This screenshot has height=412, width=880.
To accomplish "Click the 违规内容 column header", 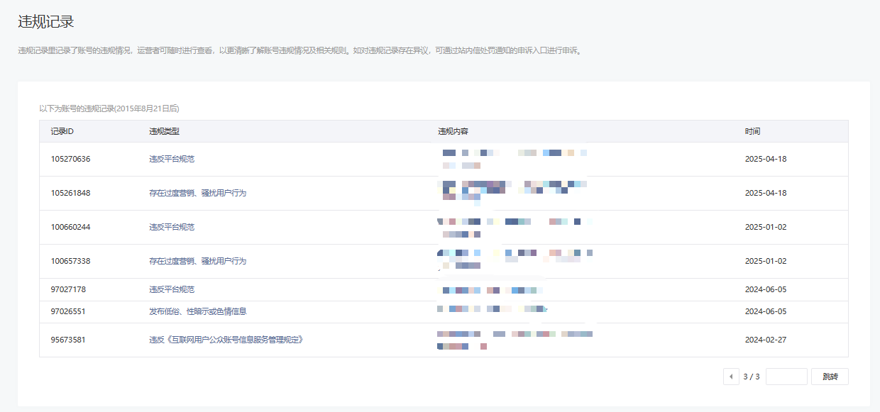I will pos(453,131).
